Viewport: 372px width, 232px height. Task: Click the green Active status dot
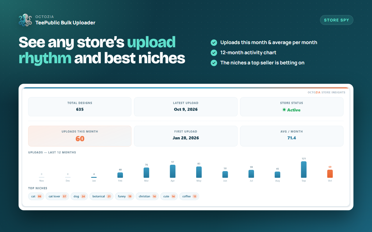point(284,110)
